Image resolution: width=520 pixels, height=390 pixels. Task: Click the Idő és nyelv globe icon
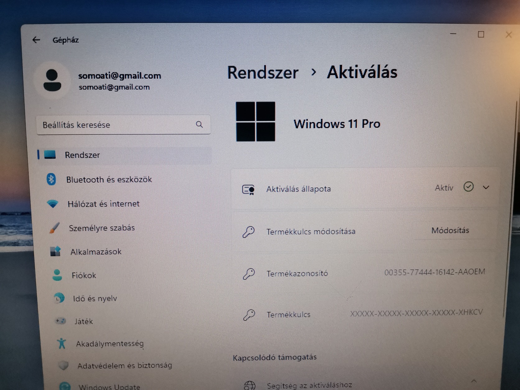59,298
